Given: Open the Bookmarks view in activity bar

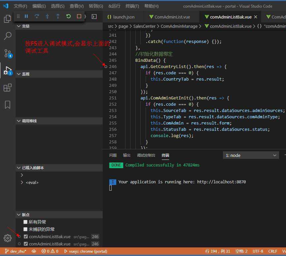Looking at the screenshot, I should pos(8,105).
